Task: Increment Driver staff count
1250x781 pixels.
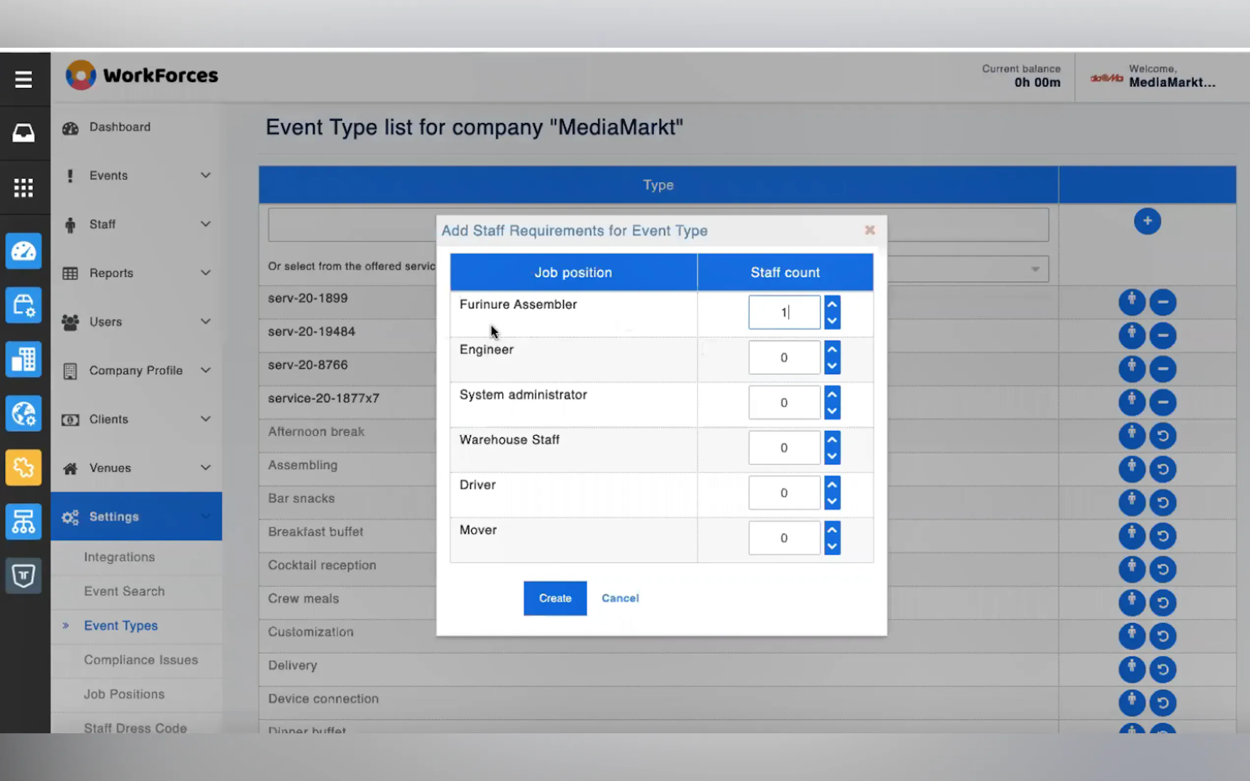Action: [x=831, y=485]
